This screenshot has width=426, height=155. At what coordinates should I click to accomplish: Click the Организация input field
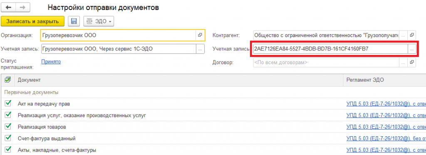(x=118, y=35)
